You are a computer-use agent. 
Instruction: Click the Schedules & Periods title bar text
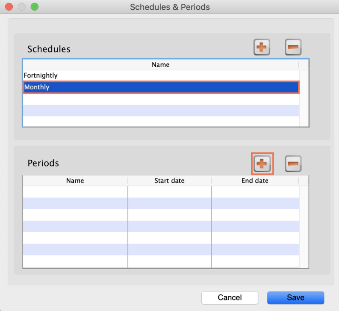[169, 7]
